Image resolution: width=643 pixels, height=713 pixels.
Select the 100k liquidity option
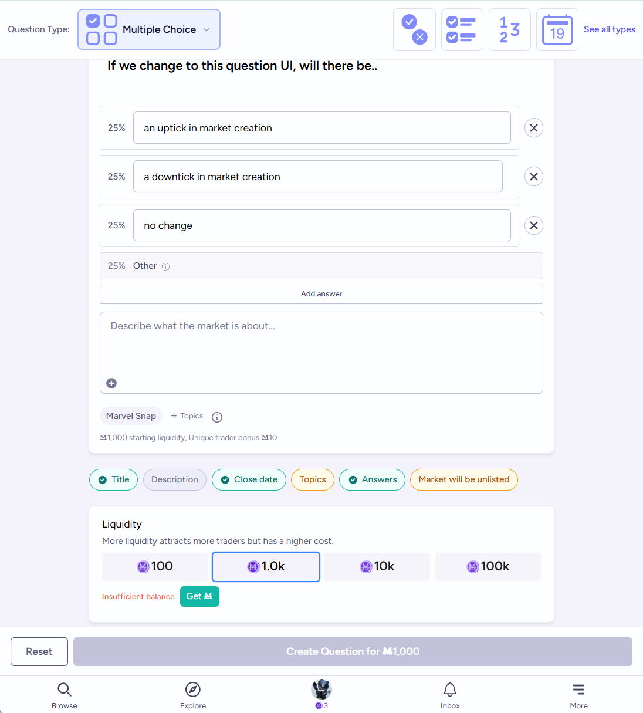pyautogui.click(x=488, y=566)
